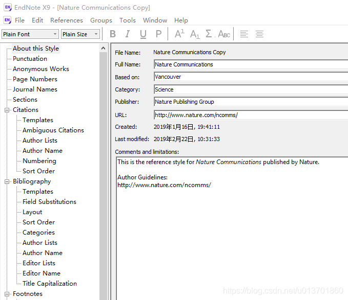Collapse the Bibliography tree node

7,181
